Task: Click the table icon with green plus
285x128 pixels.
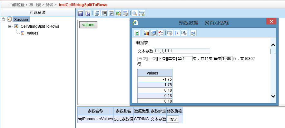Action: (142, 14)
